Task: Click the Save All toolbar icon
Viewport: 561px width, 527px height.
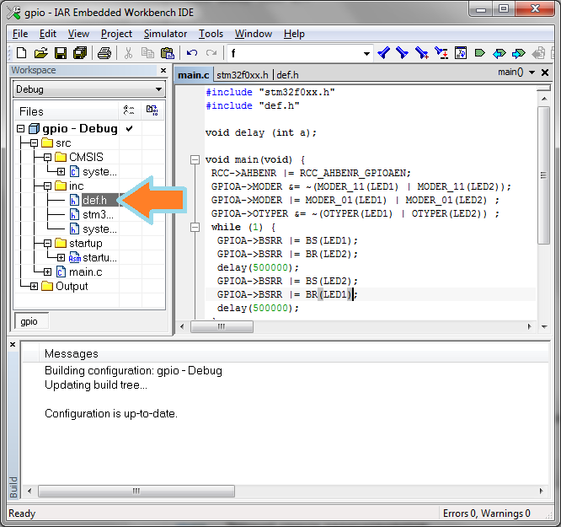Action: pyautogui.click(x=80, y=53)
